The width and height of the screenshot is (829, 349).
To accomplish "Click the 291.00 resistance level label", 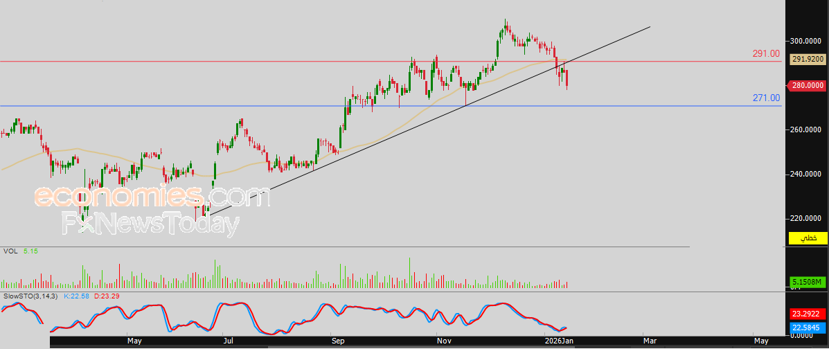I will tap(766, 54).
